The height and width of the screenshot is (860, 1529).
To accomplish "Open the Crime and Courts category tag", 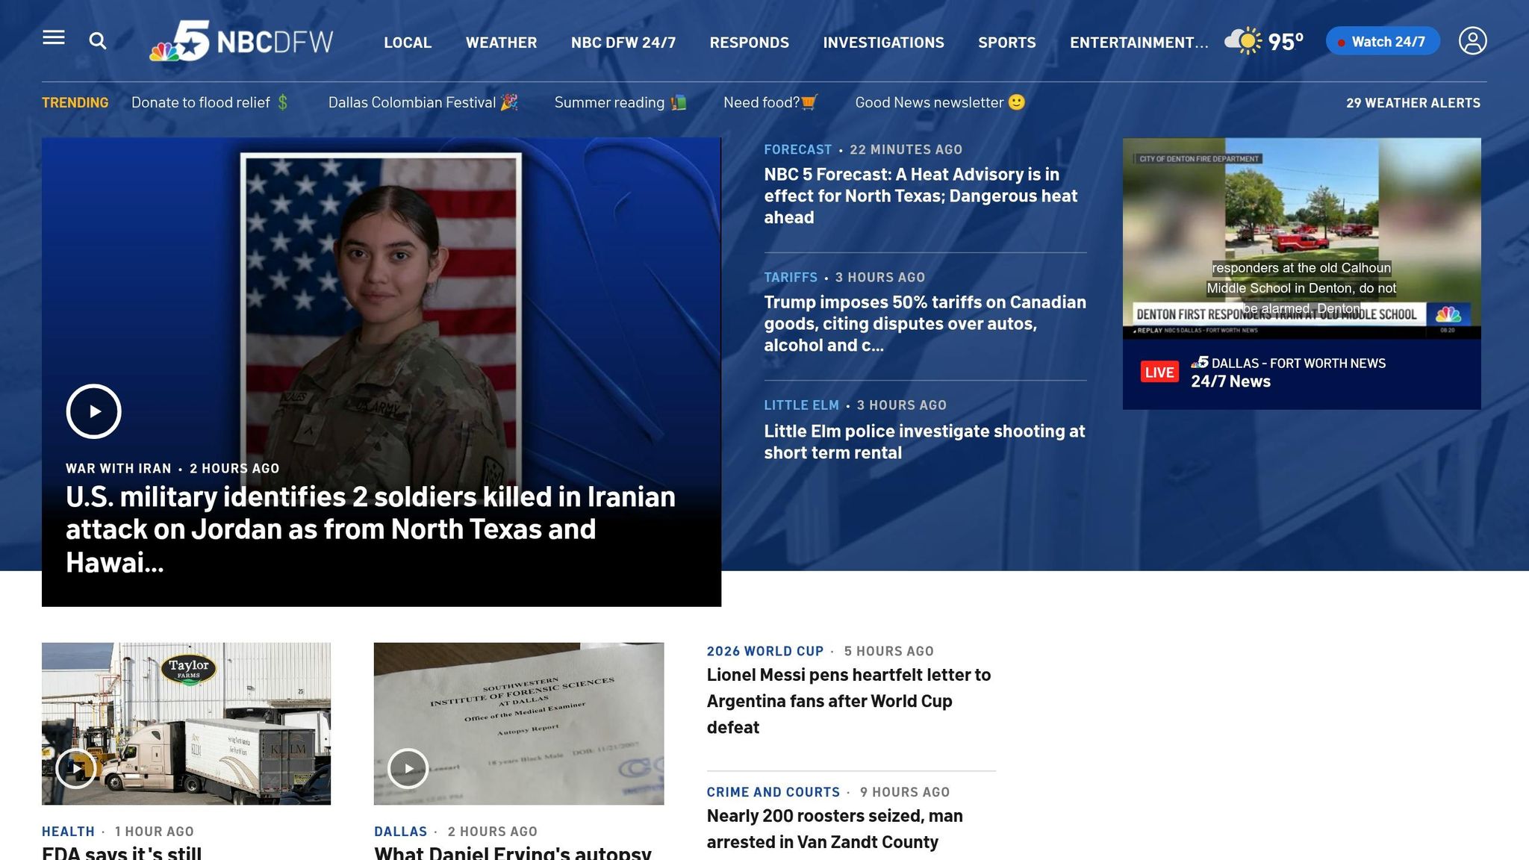I will (773, 792).
